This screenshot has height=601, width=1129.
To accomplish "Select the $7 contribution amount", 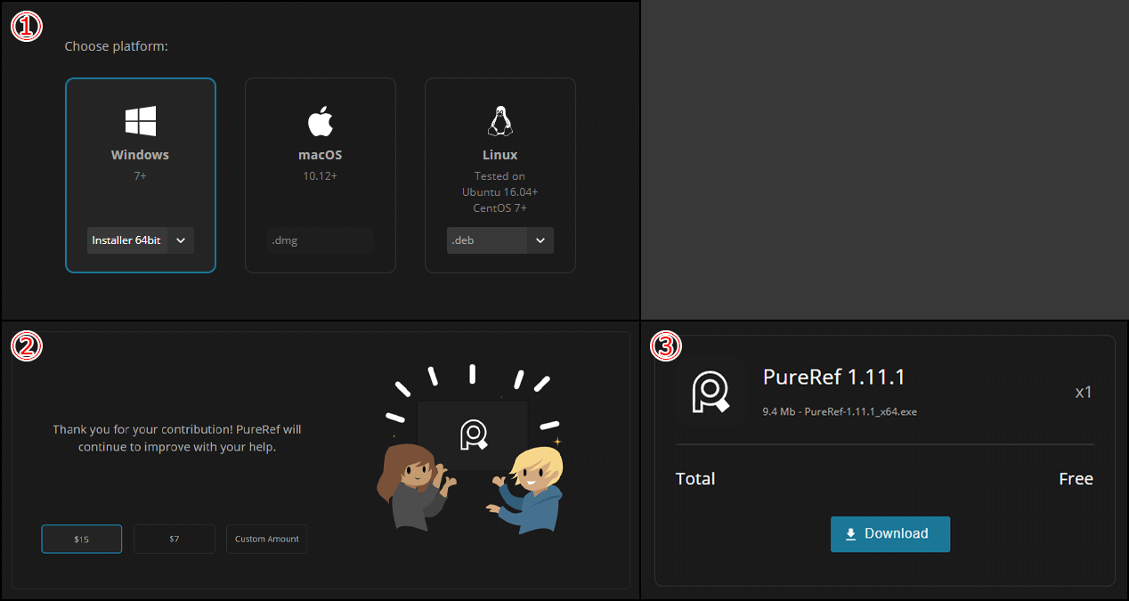I will pos(175,540).
